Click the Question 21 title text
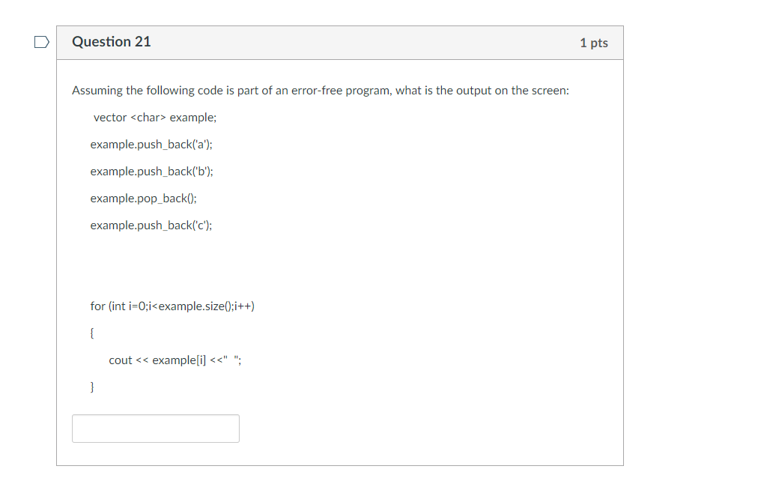The width and height of the screenshot is (758, 484). pyautogui.click(x=112, y=42)
